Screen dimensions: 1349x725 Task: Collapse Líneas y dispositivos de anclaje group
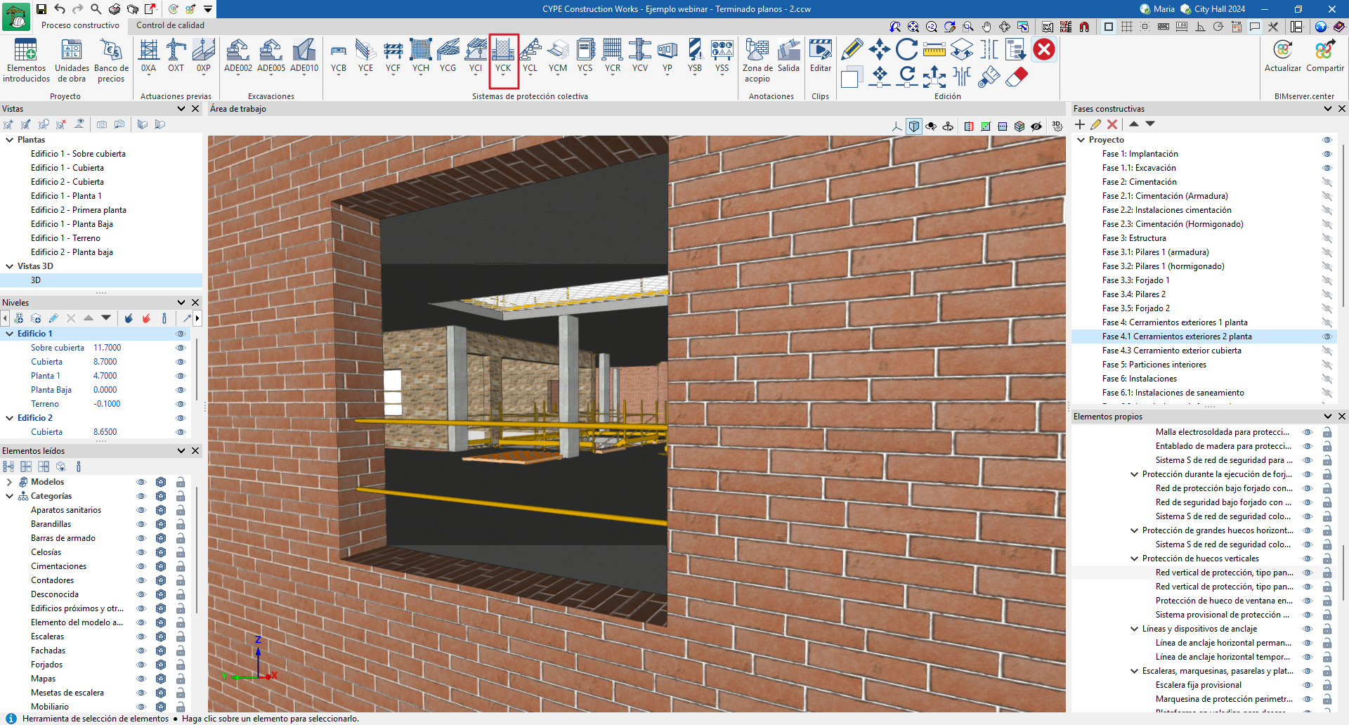click(x=1134, y=629)
